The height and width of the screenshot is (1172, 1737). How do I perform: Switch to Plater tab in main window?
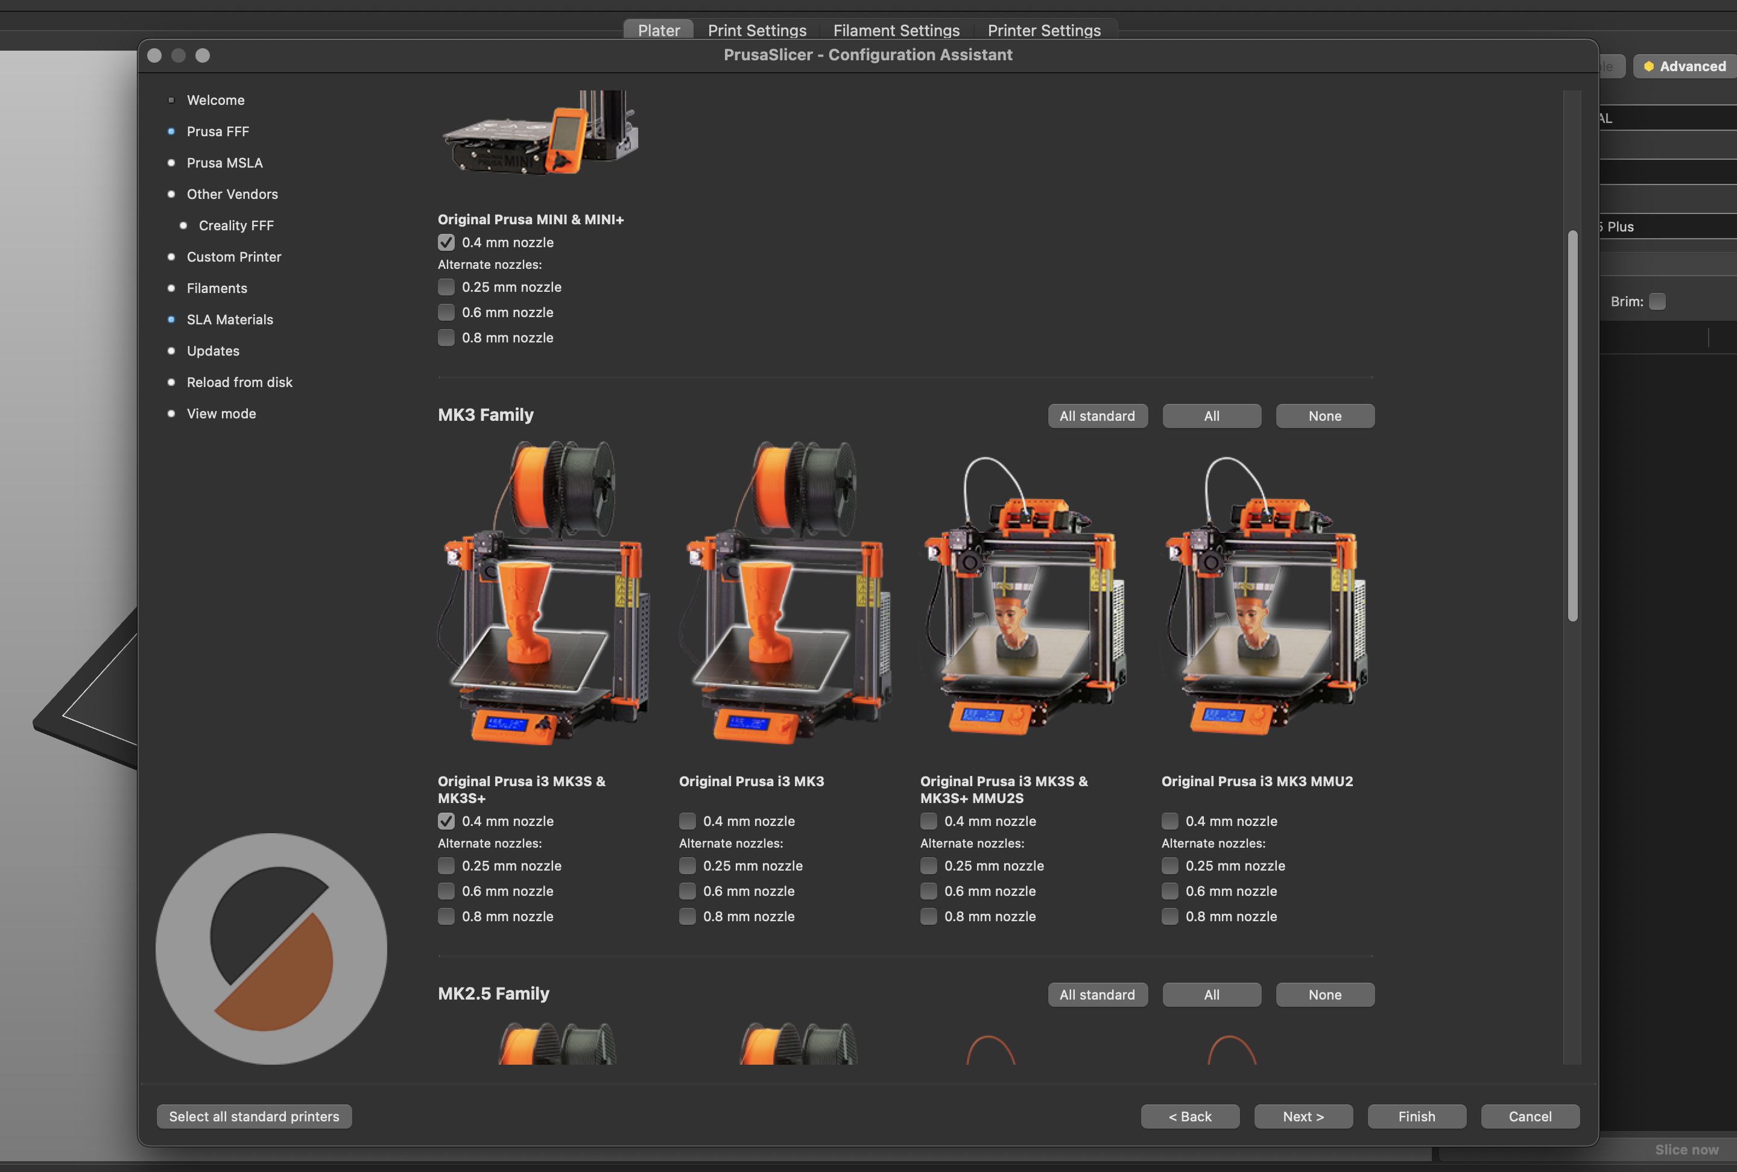(x=659, y=30)
